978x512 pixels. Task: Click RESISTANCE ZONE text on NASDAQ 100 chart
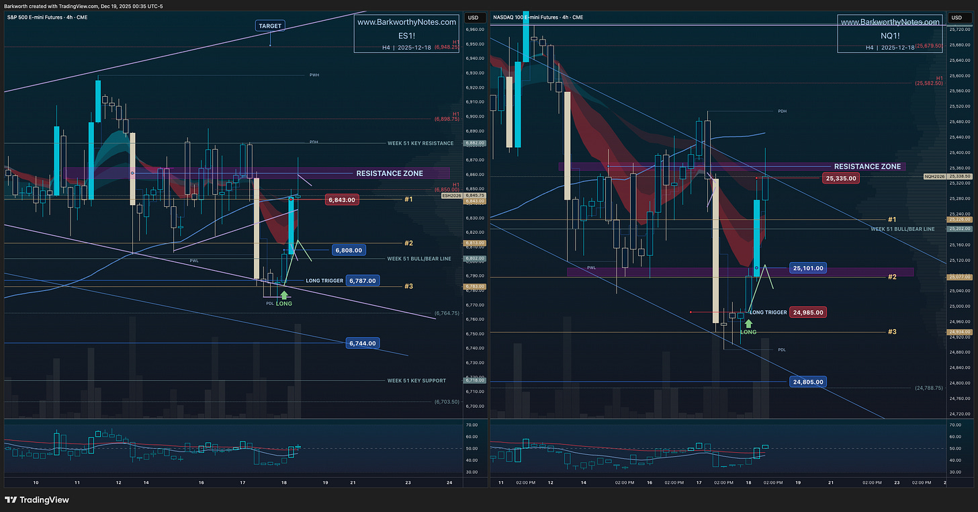pos(868,167)
